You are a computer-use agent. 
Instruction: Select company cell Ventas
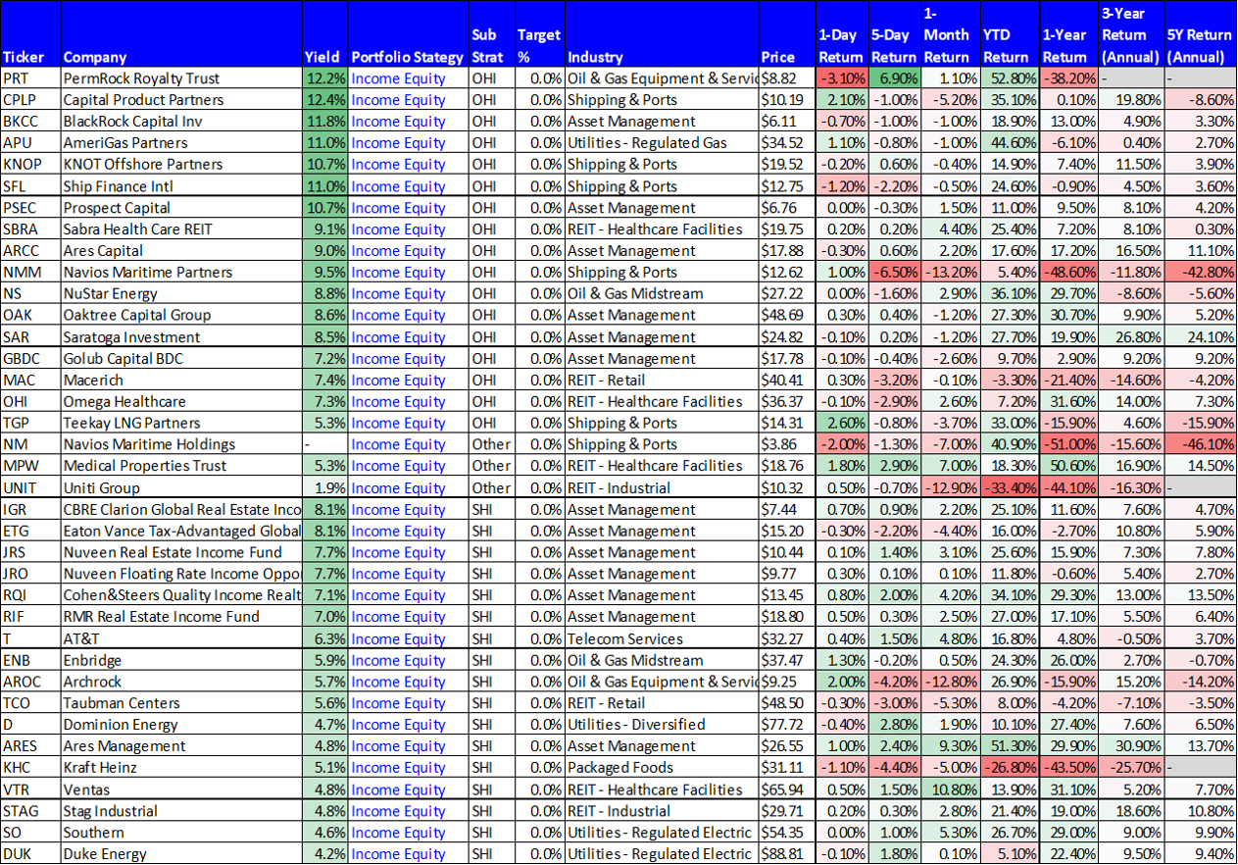click(181, 789)
